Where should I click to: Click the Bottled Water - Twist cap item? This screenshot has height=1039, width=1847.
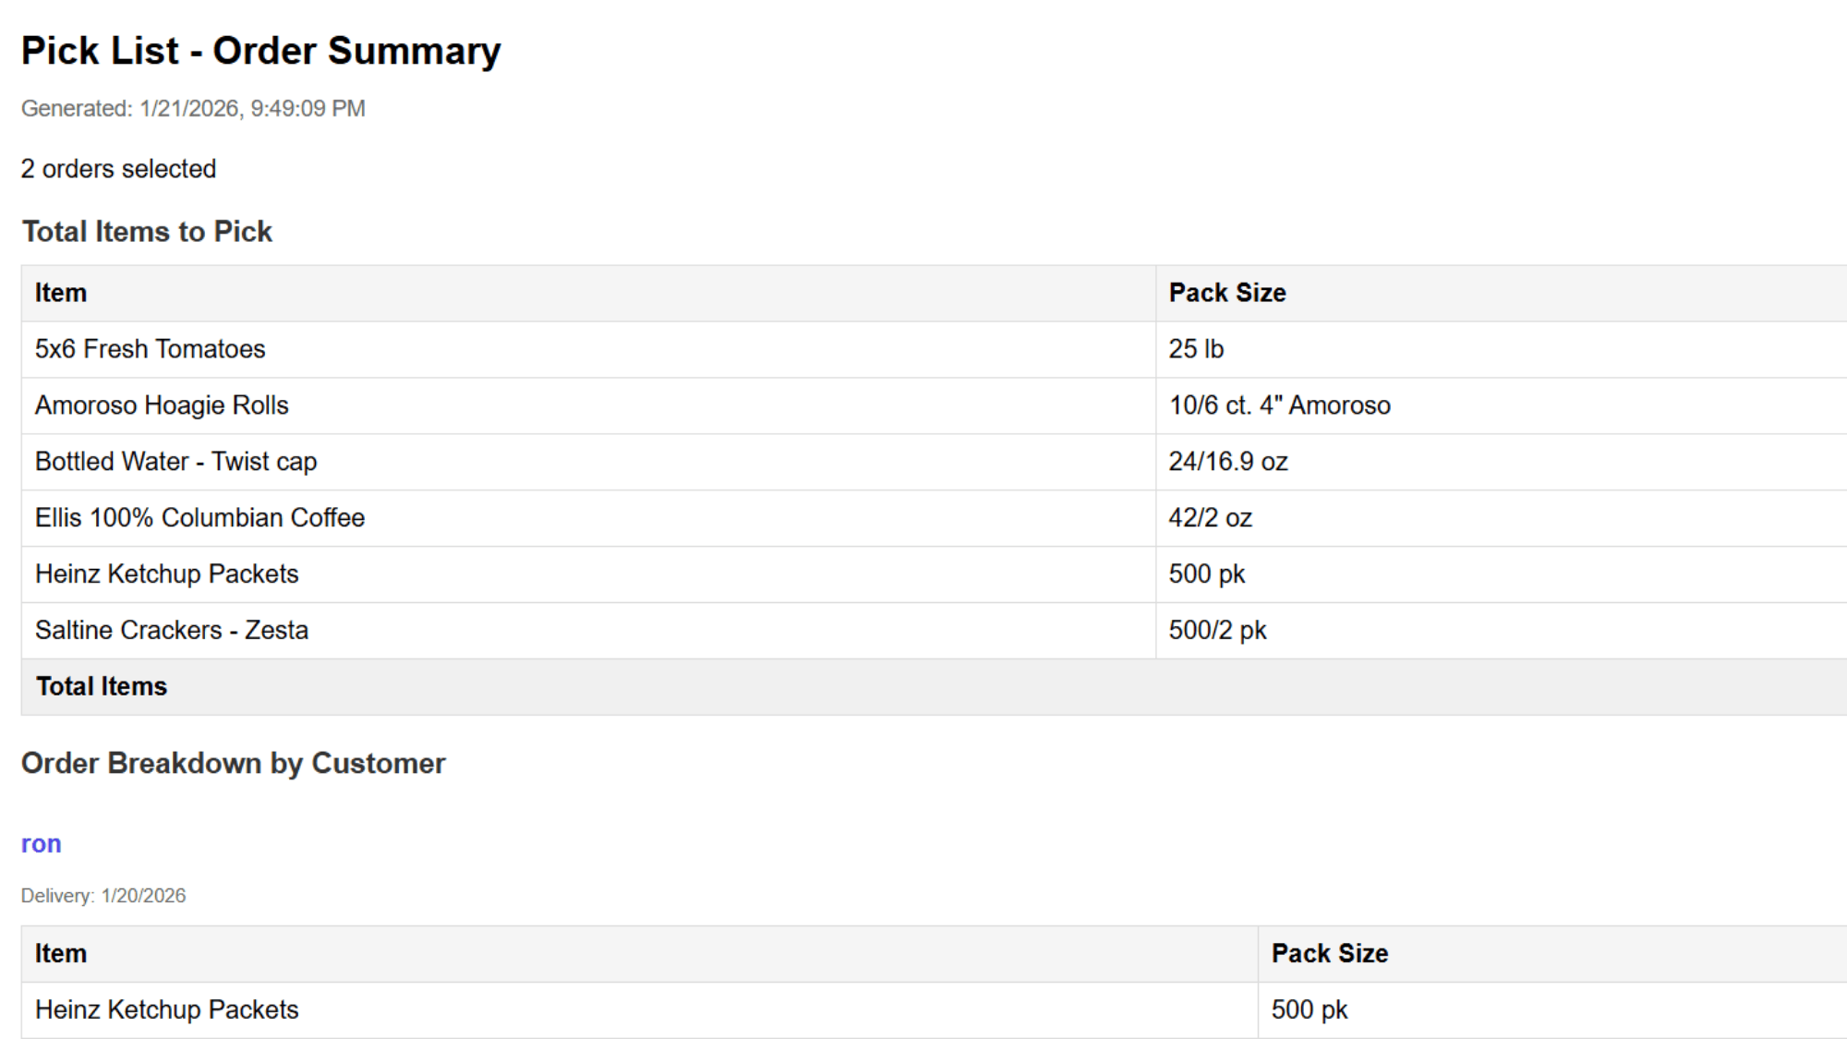point(175,462)
